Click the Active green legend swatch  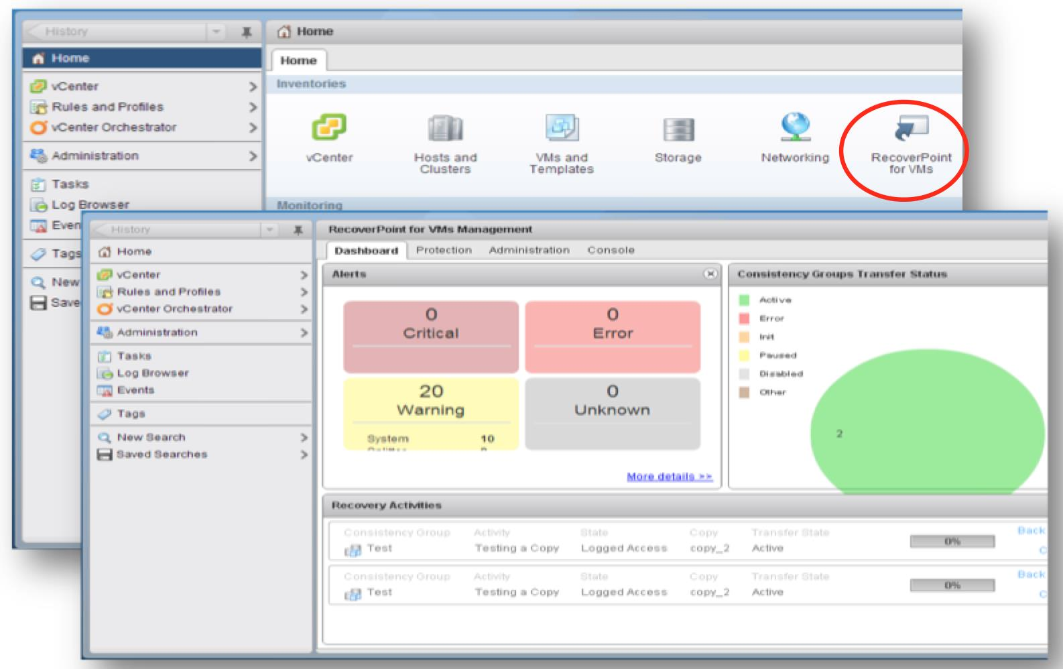744,300
